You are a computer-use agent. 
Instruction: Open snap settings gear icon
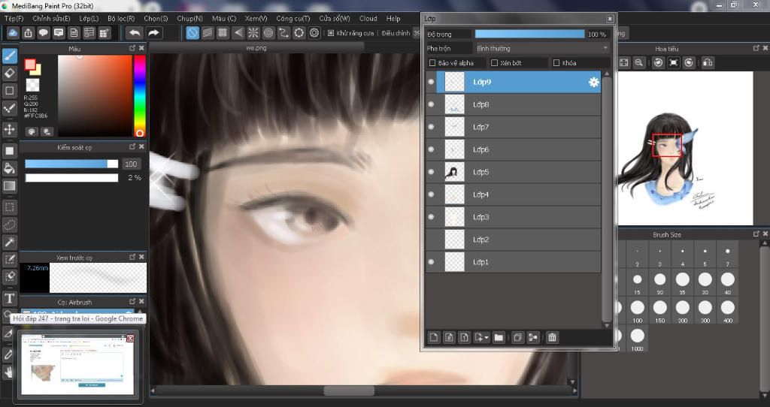314,33
